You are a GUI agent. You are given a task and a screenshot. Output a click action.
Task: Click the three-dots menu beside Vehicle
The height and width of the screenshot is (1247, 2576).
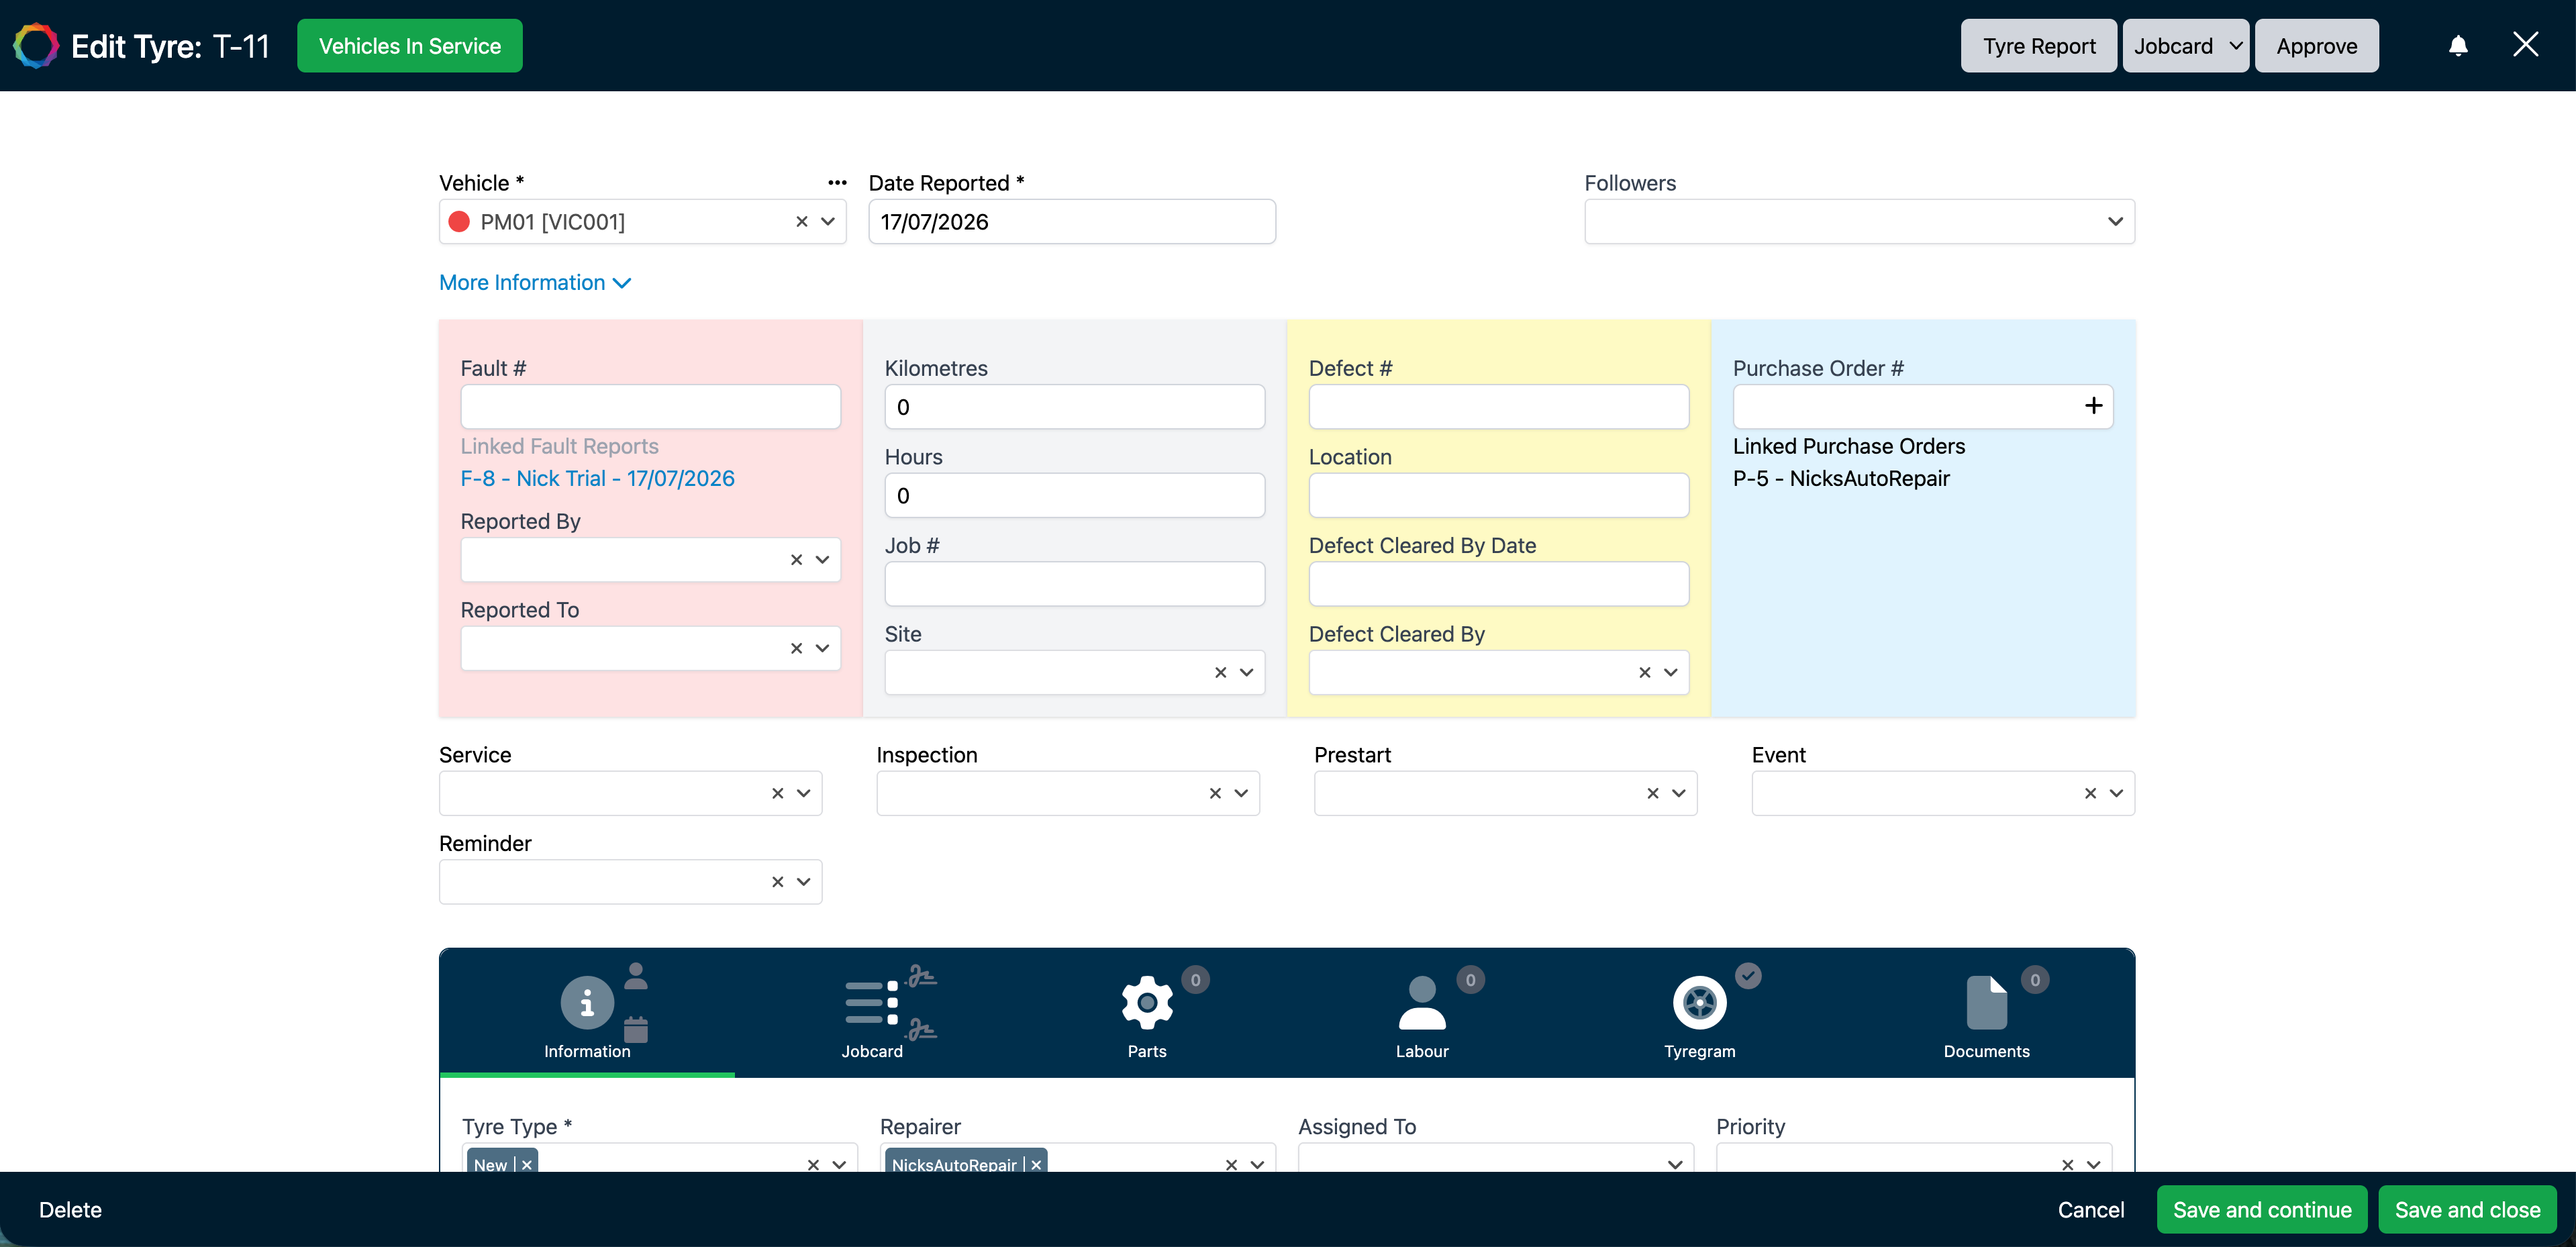(x=837, y=183)
